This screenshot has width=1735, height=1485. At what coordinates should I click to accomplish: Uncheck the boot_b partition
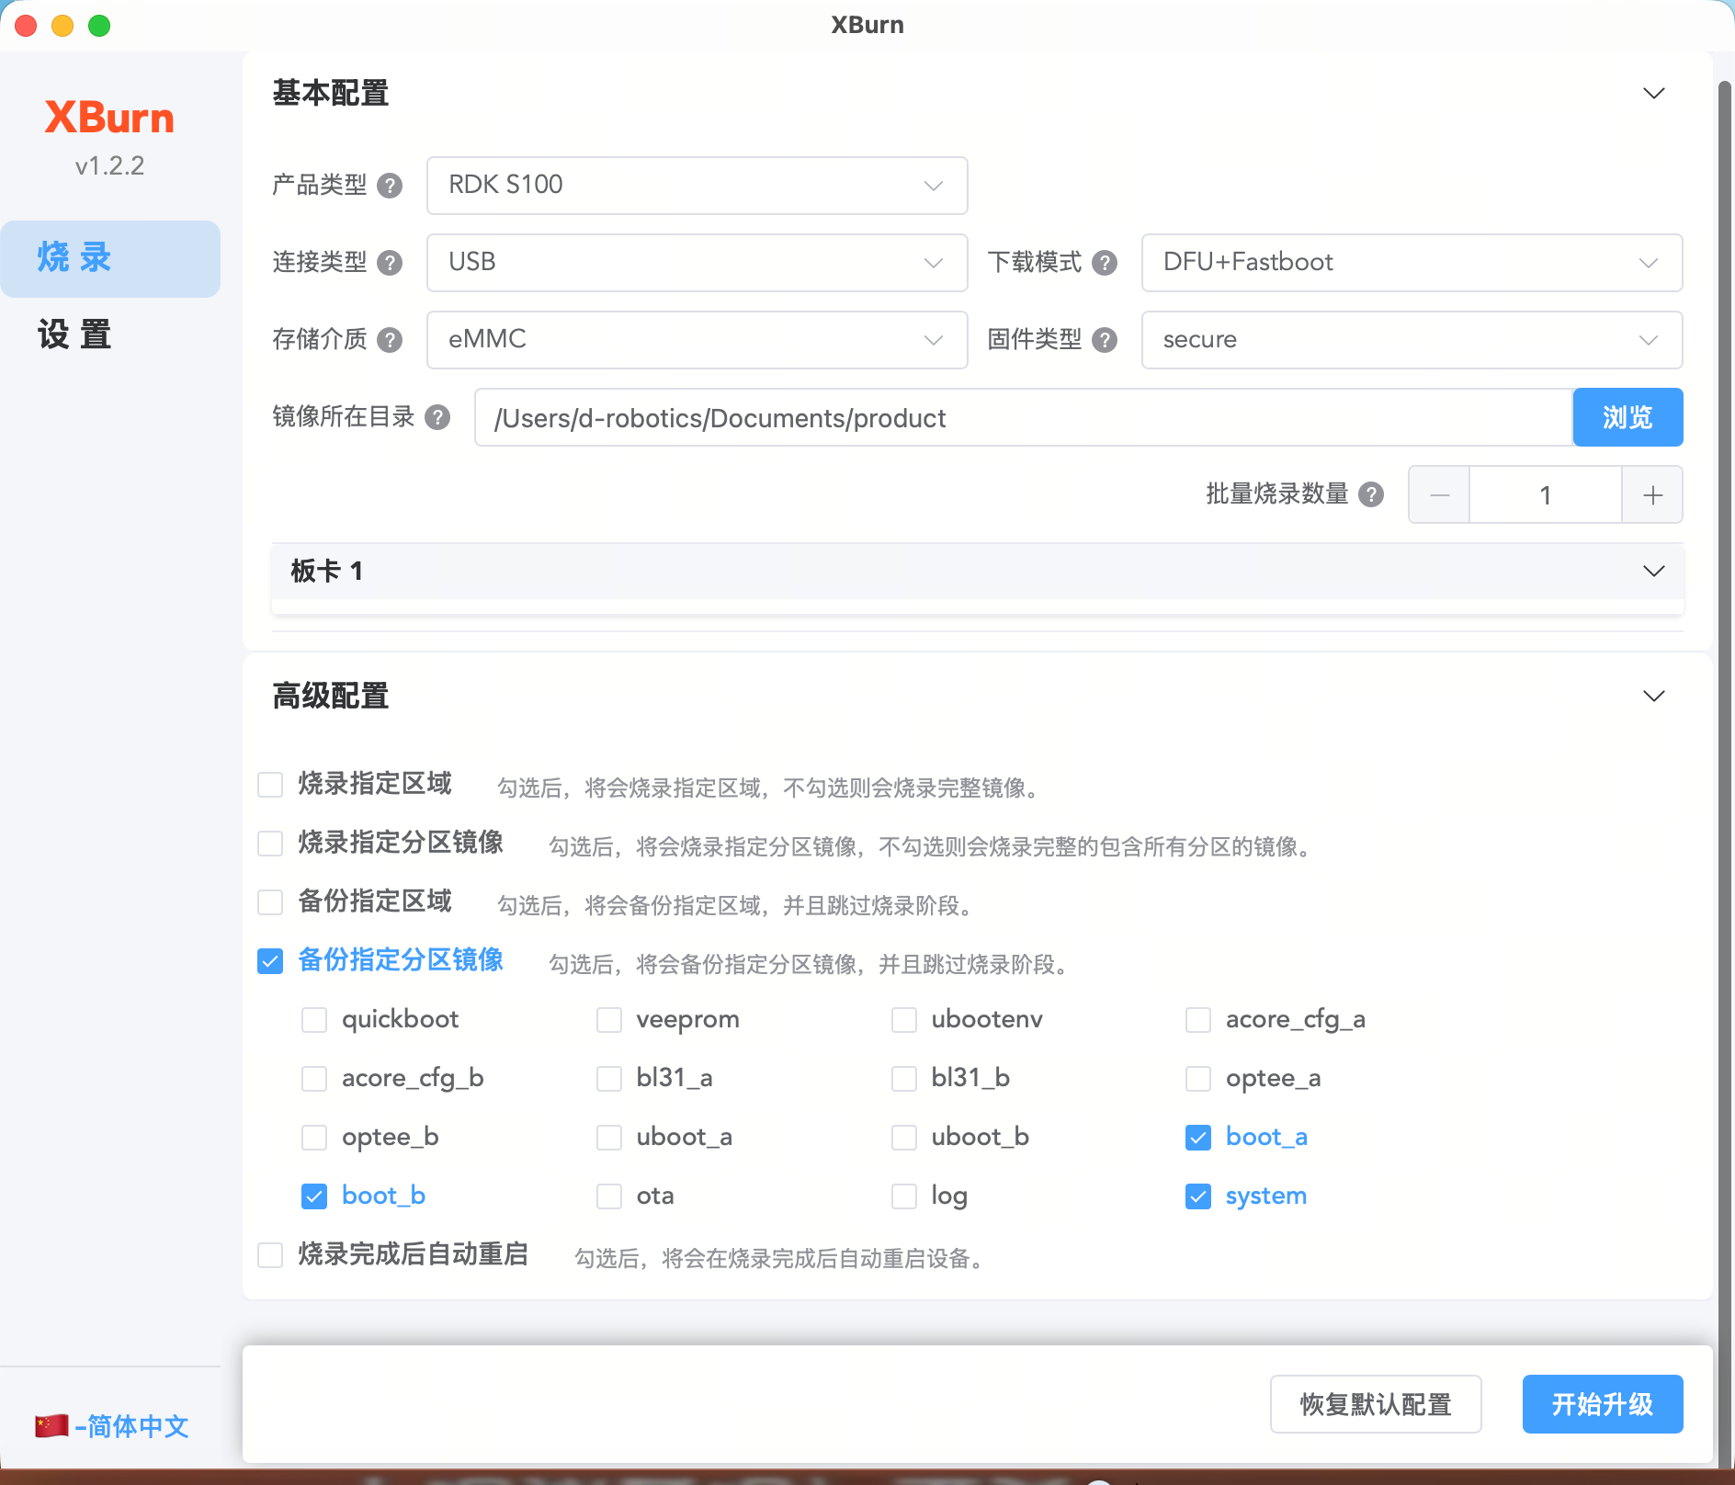(314, 1196)
